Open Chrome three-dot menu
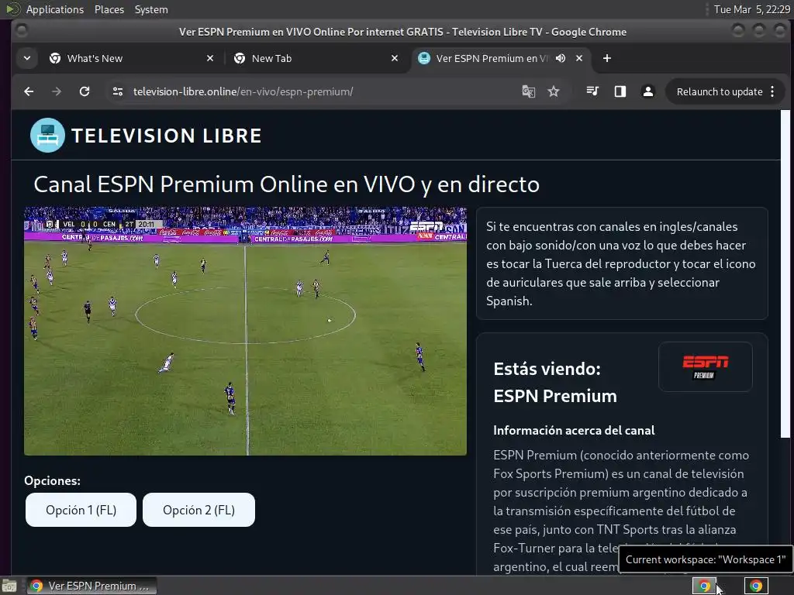794x595 pixels. tap(772, 91)
